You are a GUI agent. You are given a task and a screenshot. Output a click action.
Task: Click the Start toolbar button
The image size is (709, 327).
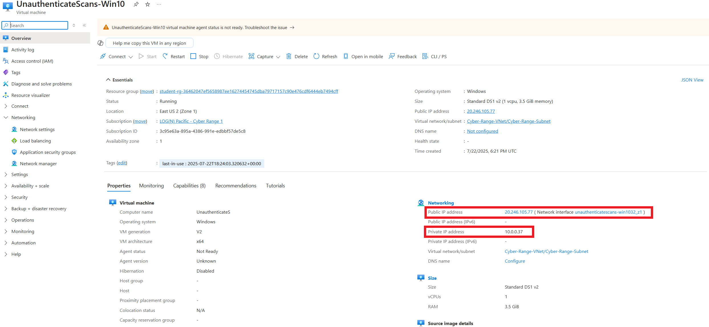[148, 56]
